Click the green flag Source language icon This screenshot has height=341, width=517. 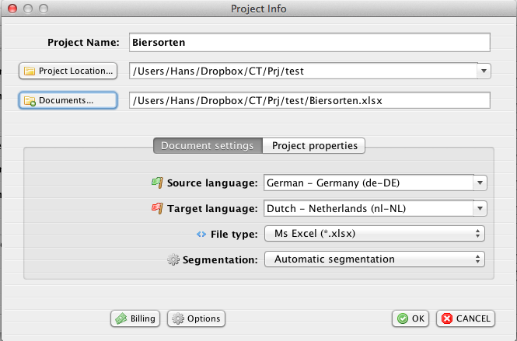pos(158,183)
